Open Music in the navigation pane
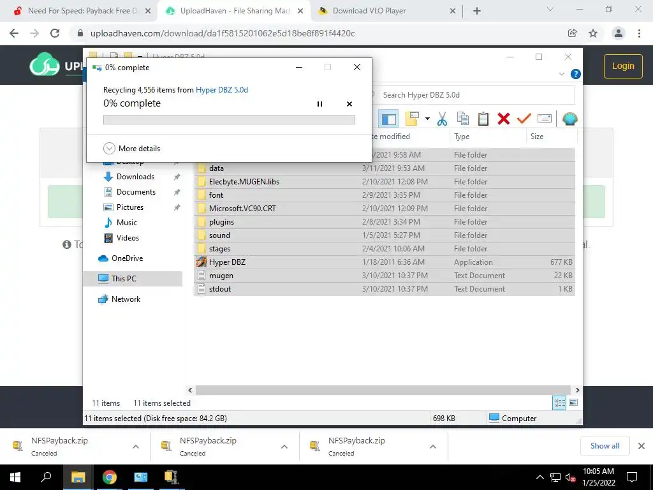Screen dimensions: 653x490 tap(126, 223)
